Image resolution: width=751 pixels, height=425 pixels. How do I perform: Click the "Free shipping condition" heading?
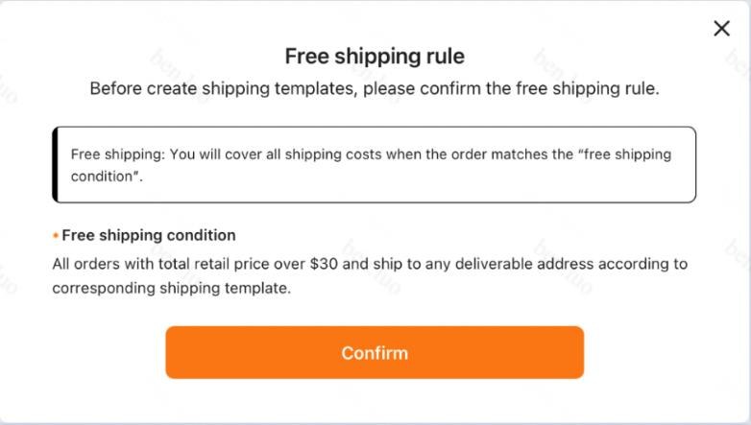[x=149, y=235]
